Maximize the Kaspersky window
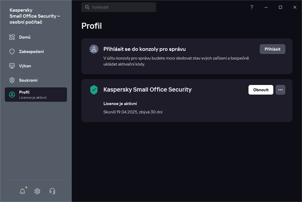Viewport: 302px width, 202px height. coord(280,7)
